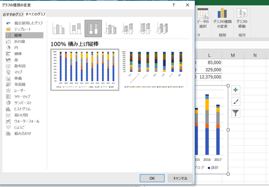Switch to おすすめグラフ tab

point(13,14)
